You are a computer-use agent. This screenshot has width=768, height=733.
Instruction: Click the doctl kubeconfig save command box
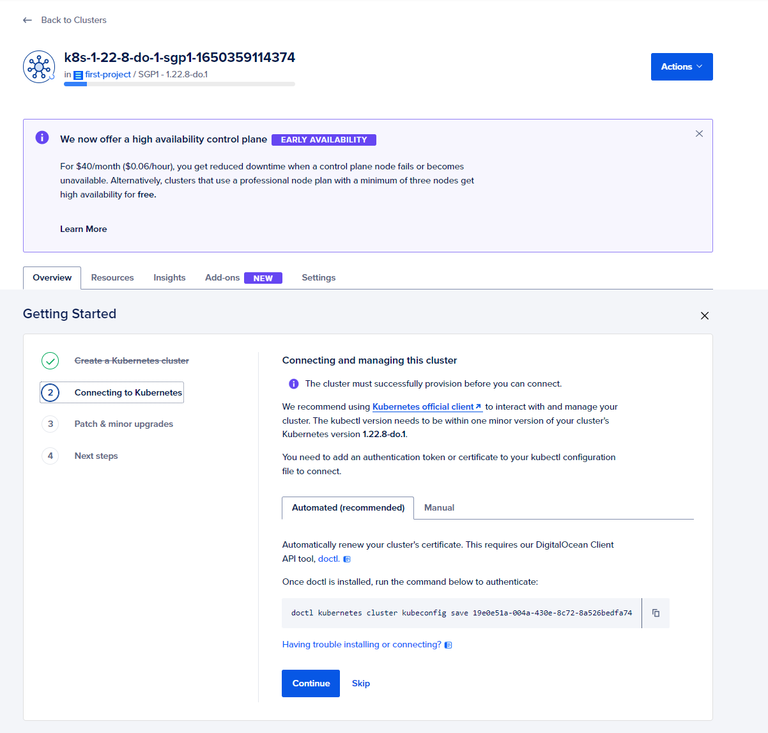click(462, 613)
